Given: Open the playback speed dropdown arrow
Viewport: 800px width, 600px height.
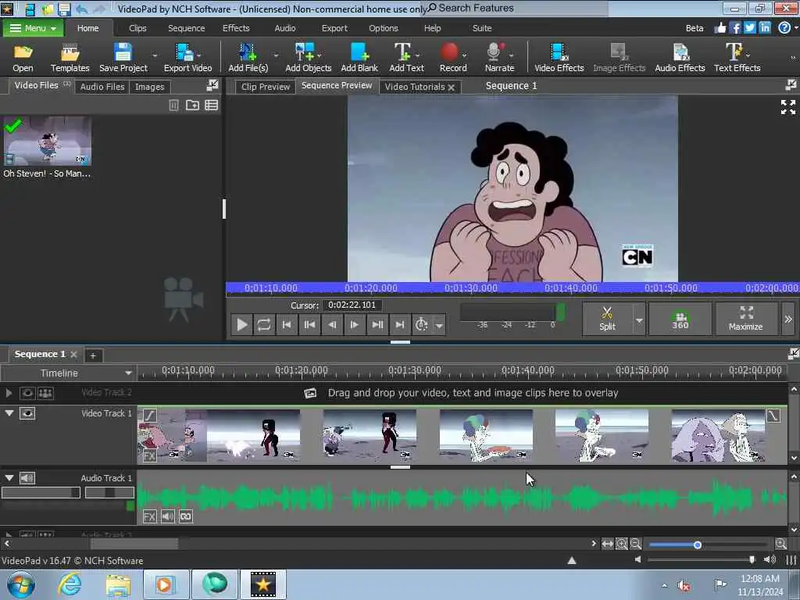Looking at the screenshot, I should [x=439, y=325].
